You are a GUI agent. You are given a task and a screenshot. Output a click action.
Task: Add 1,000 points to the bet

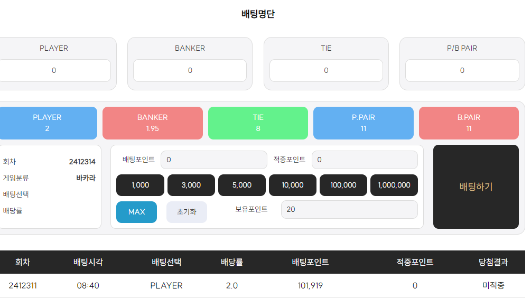coord(141,185)
